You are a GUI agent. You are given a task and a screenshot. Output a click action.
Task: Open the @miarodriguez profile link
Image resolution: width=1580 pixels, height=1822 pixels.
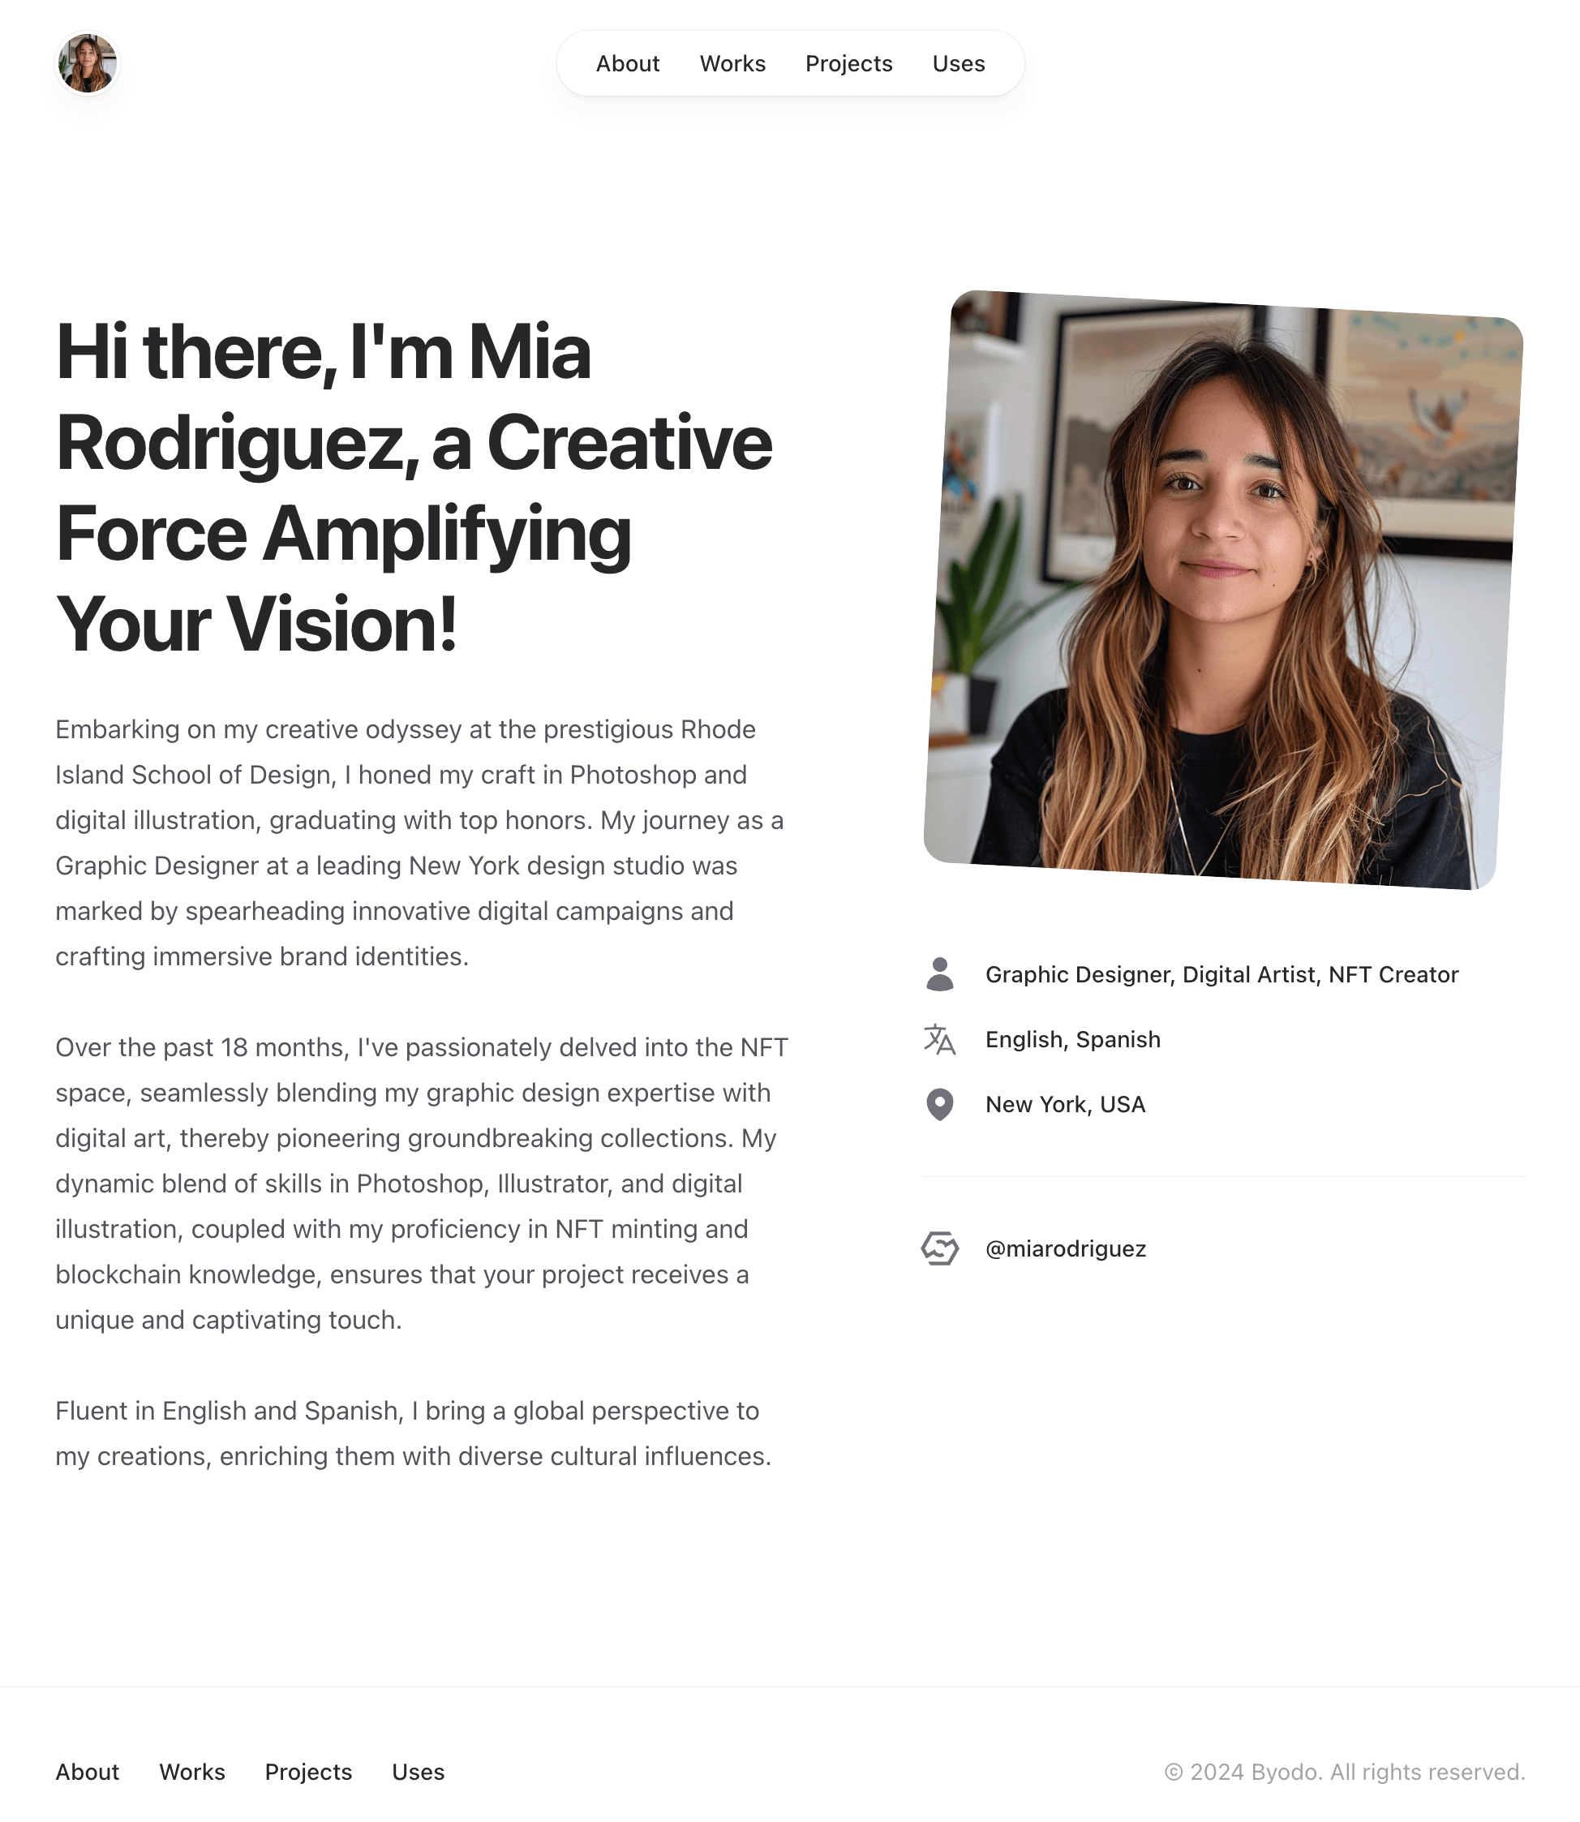click(1065, 1248)
